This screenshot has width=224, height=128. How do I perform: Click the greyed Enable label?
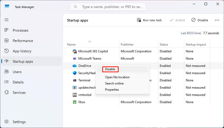180,20
